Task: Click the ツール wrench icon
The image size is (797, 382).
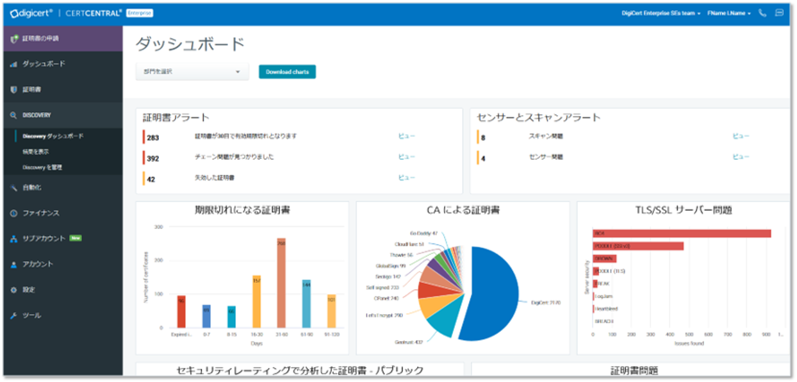Action: (14, 315)
